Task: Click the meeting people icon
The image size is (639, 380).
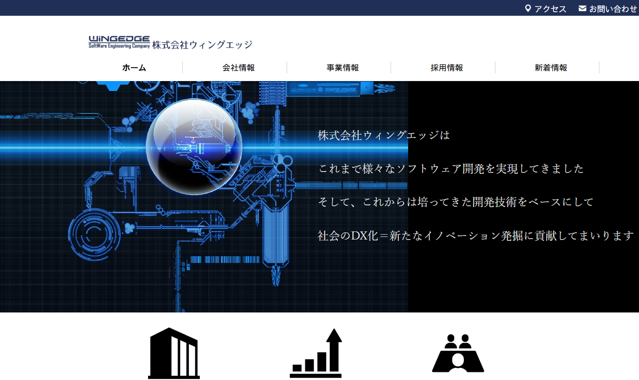Action: (458, 353)
